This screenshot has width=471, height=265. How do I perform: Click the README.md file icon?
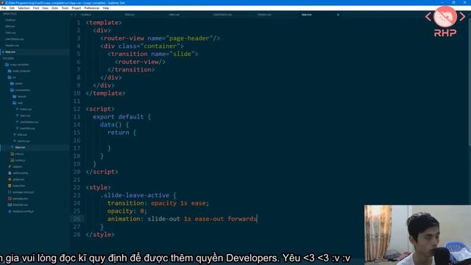10,205
